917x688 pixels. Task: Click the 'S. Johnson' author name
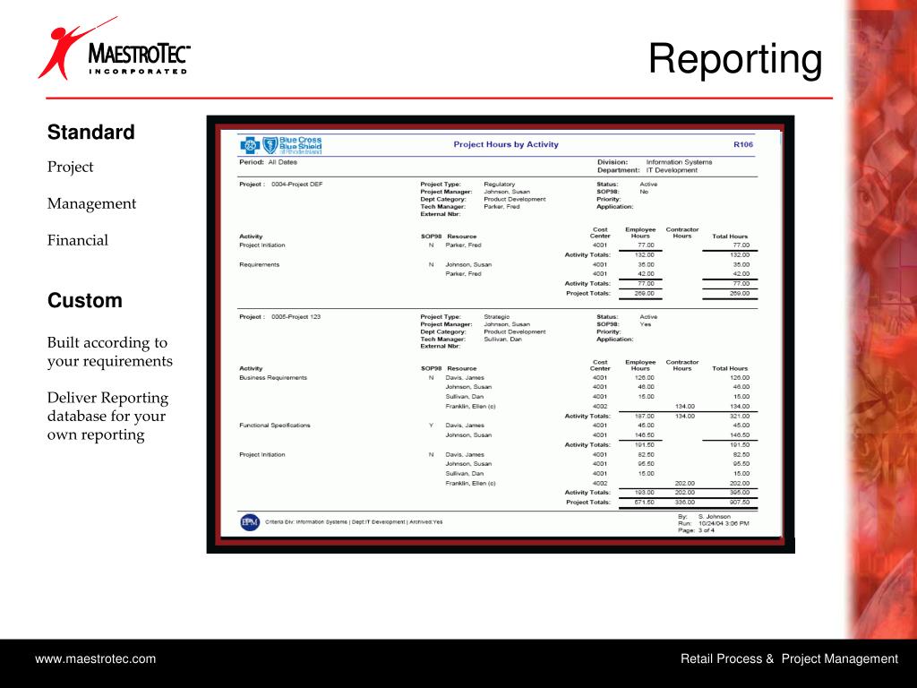[714, 517]
